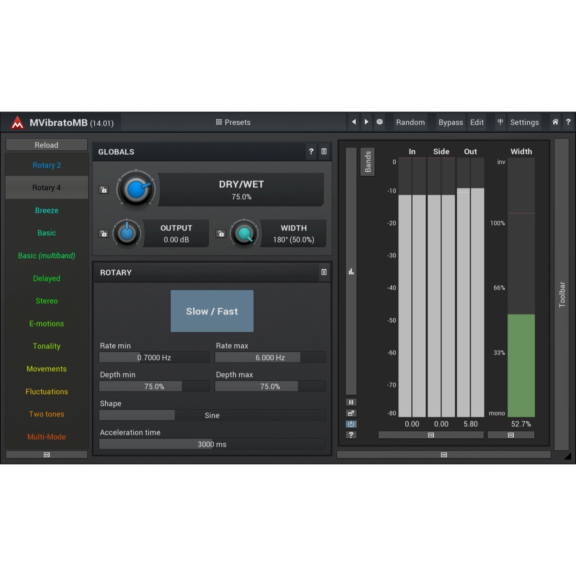Toggle the meters power button

pyautogui.click(x=351, y=424)
